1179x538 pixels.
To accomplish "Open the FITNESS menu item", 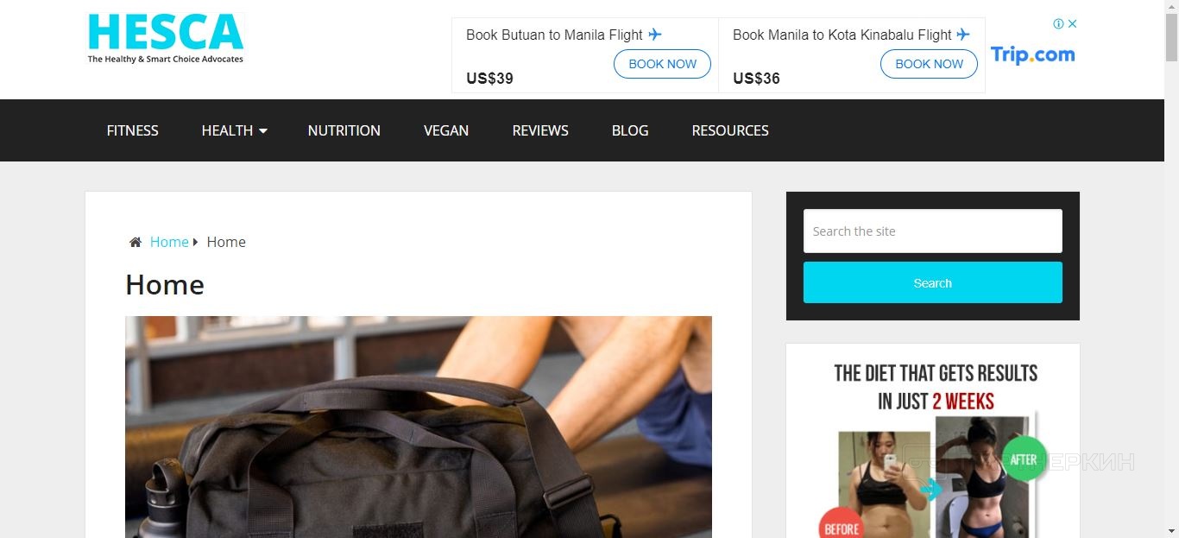I will coord(133,130).
